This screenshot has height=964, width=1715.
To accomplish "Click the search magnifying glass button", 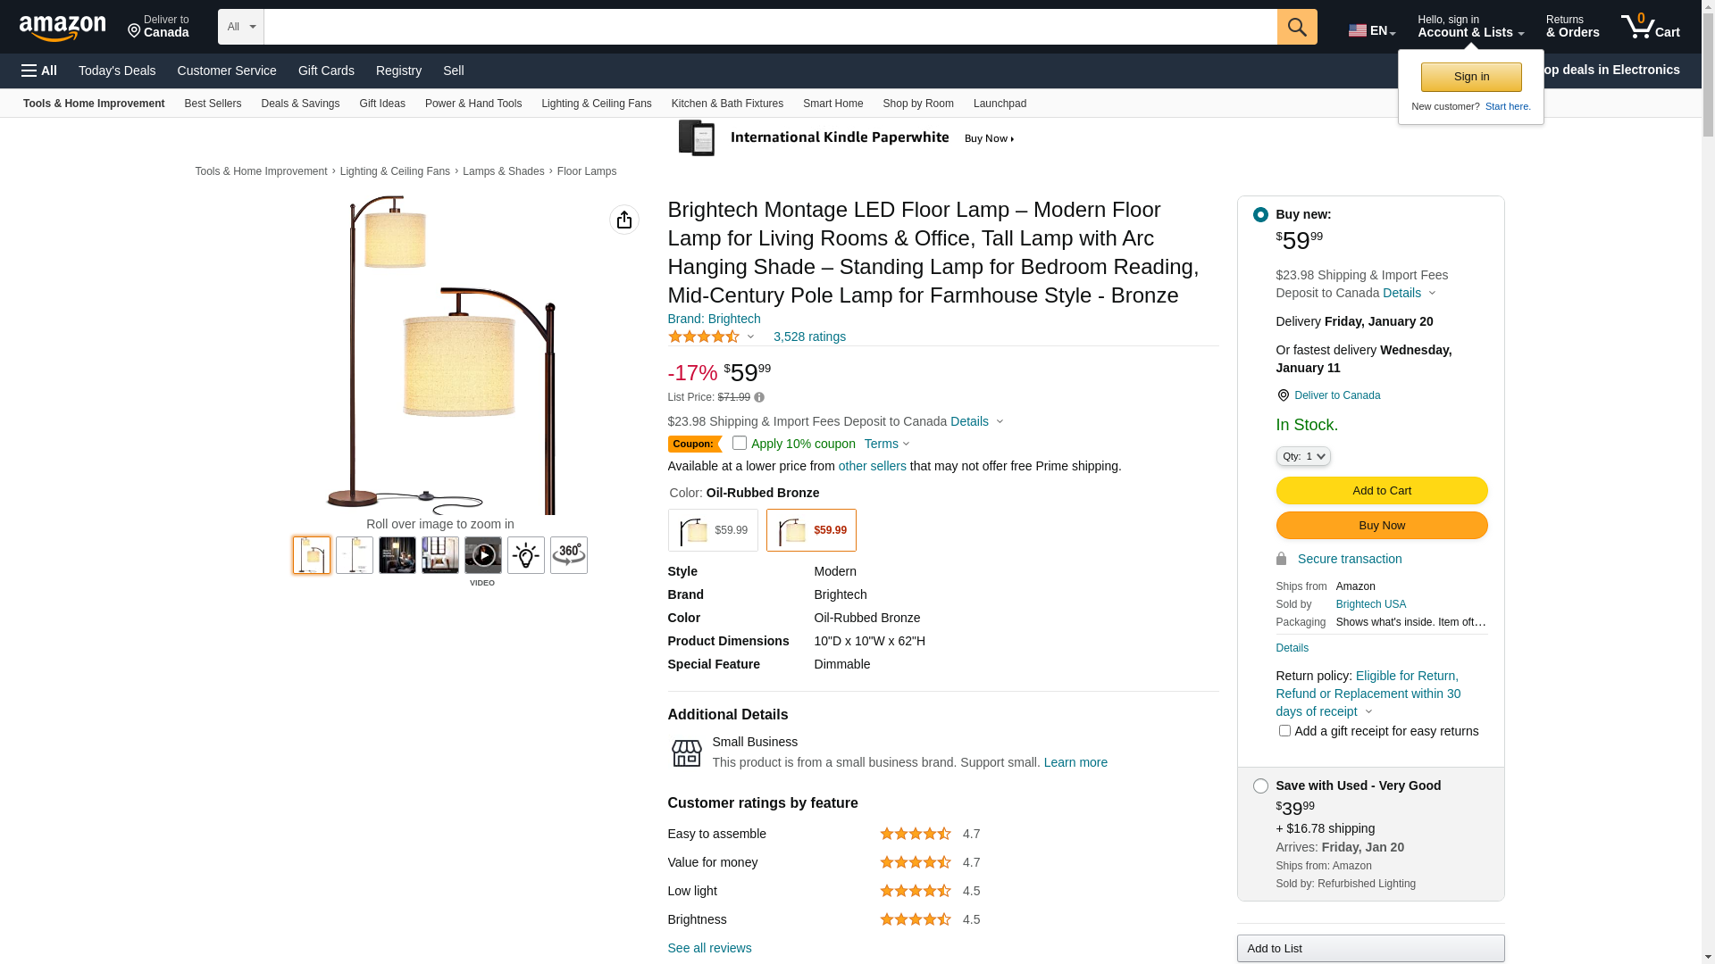I will pos(1297,27).
